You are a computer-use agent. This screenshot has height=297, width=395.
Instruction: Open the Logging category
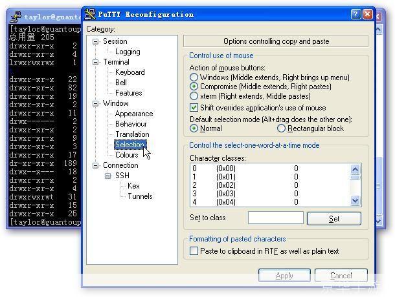click(x=128, y=52)
